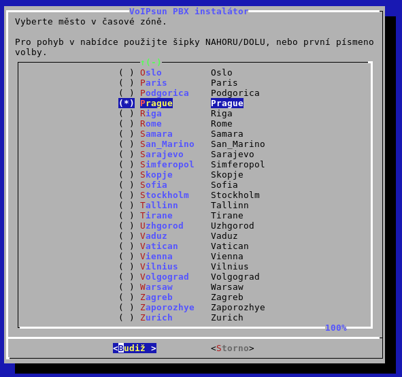Image resolution: width=402 pixels, height=377 pixels.
Task: Click the red Stockholm tag text
Action: click(x=165, y=195)
